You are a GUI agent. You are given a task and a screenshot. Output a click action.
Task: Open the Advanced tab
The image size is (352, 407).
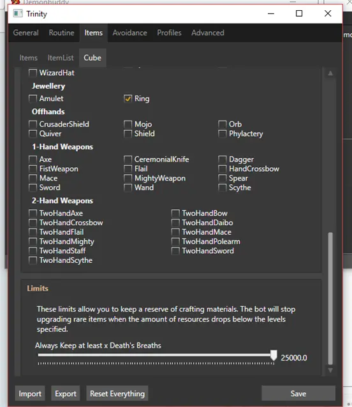pyautogui.click(x=208, y=33)
